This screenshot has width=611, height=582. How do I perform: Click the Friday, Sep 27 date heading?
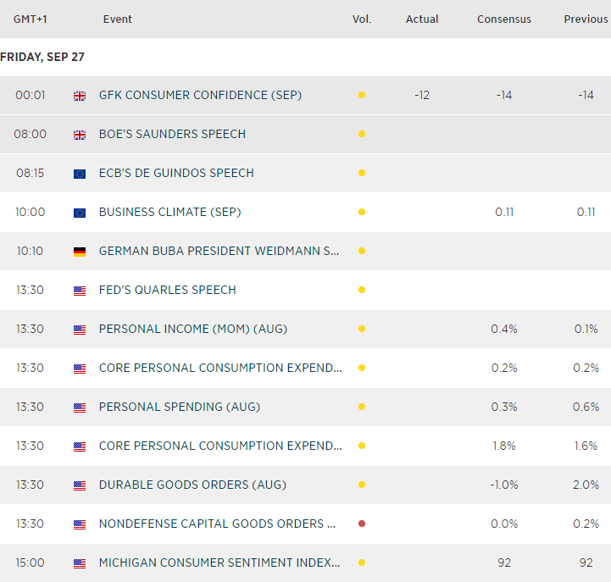click(x=42, y=57)
